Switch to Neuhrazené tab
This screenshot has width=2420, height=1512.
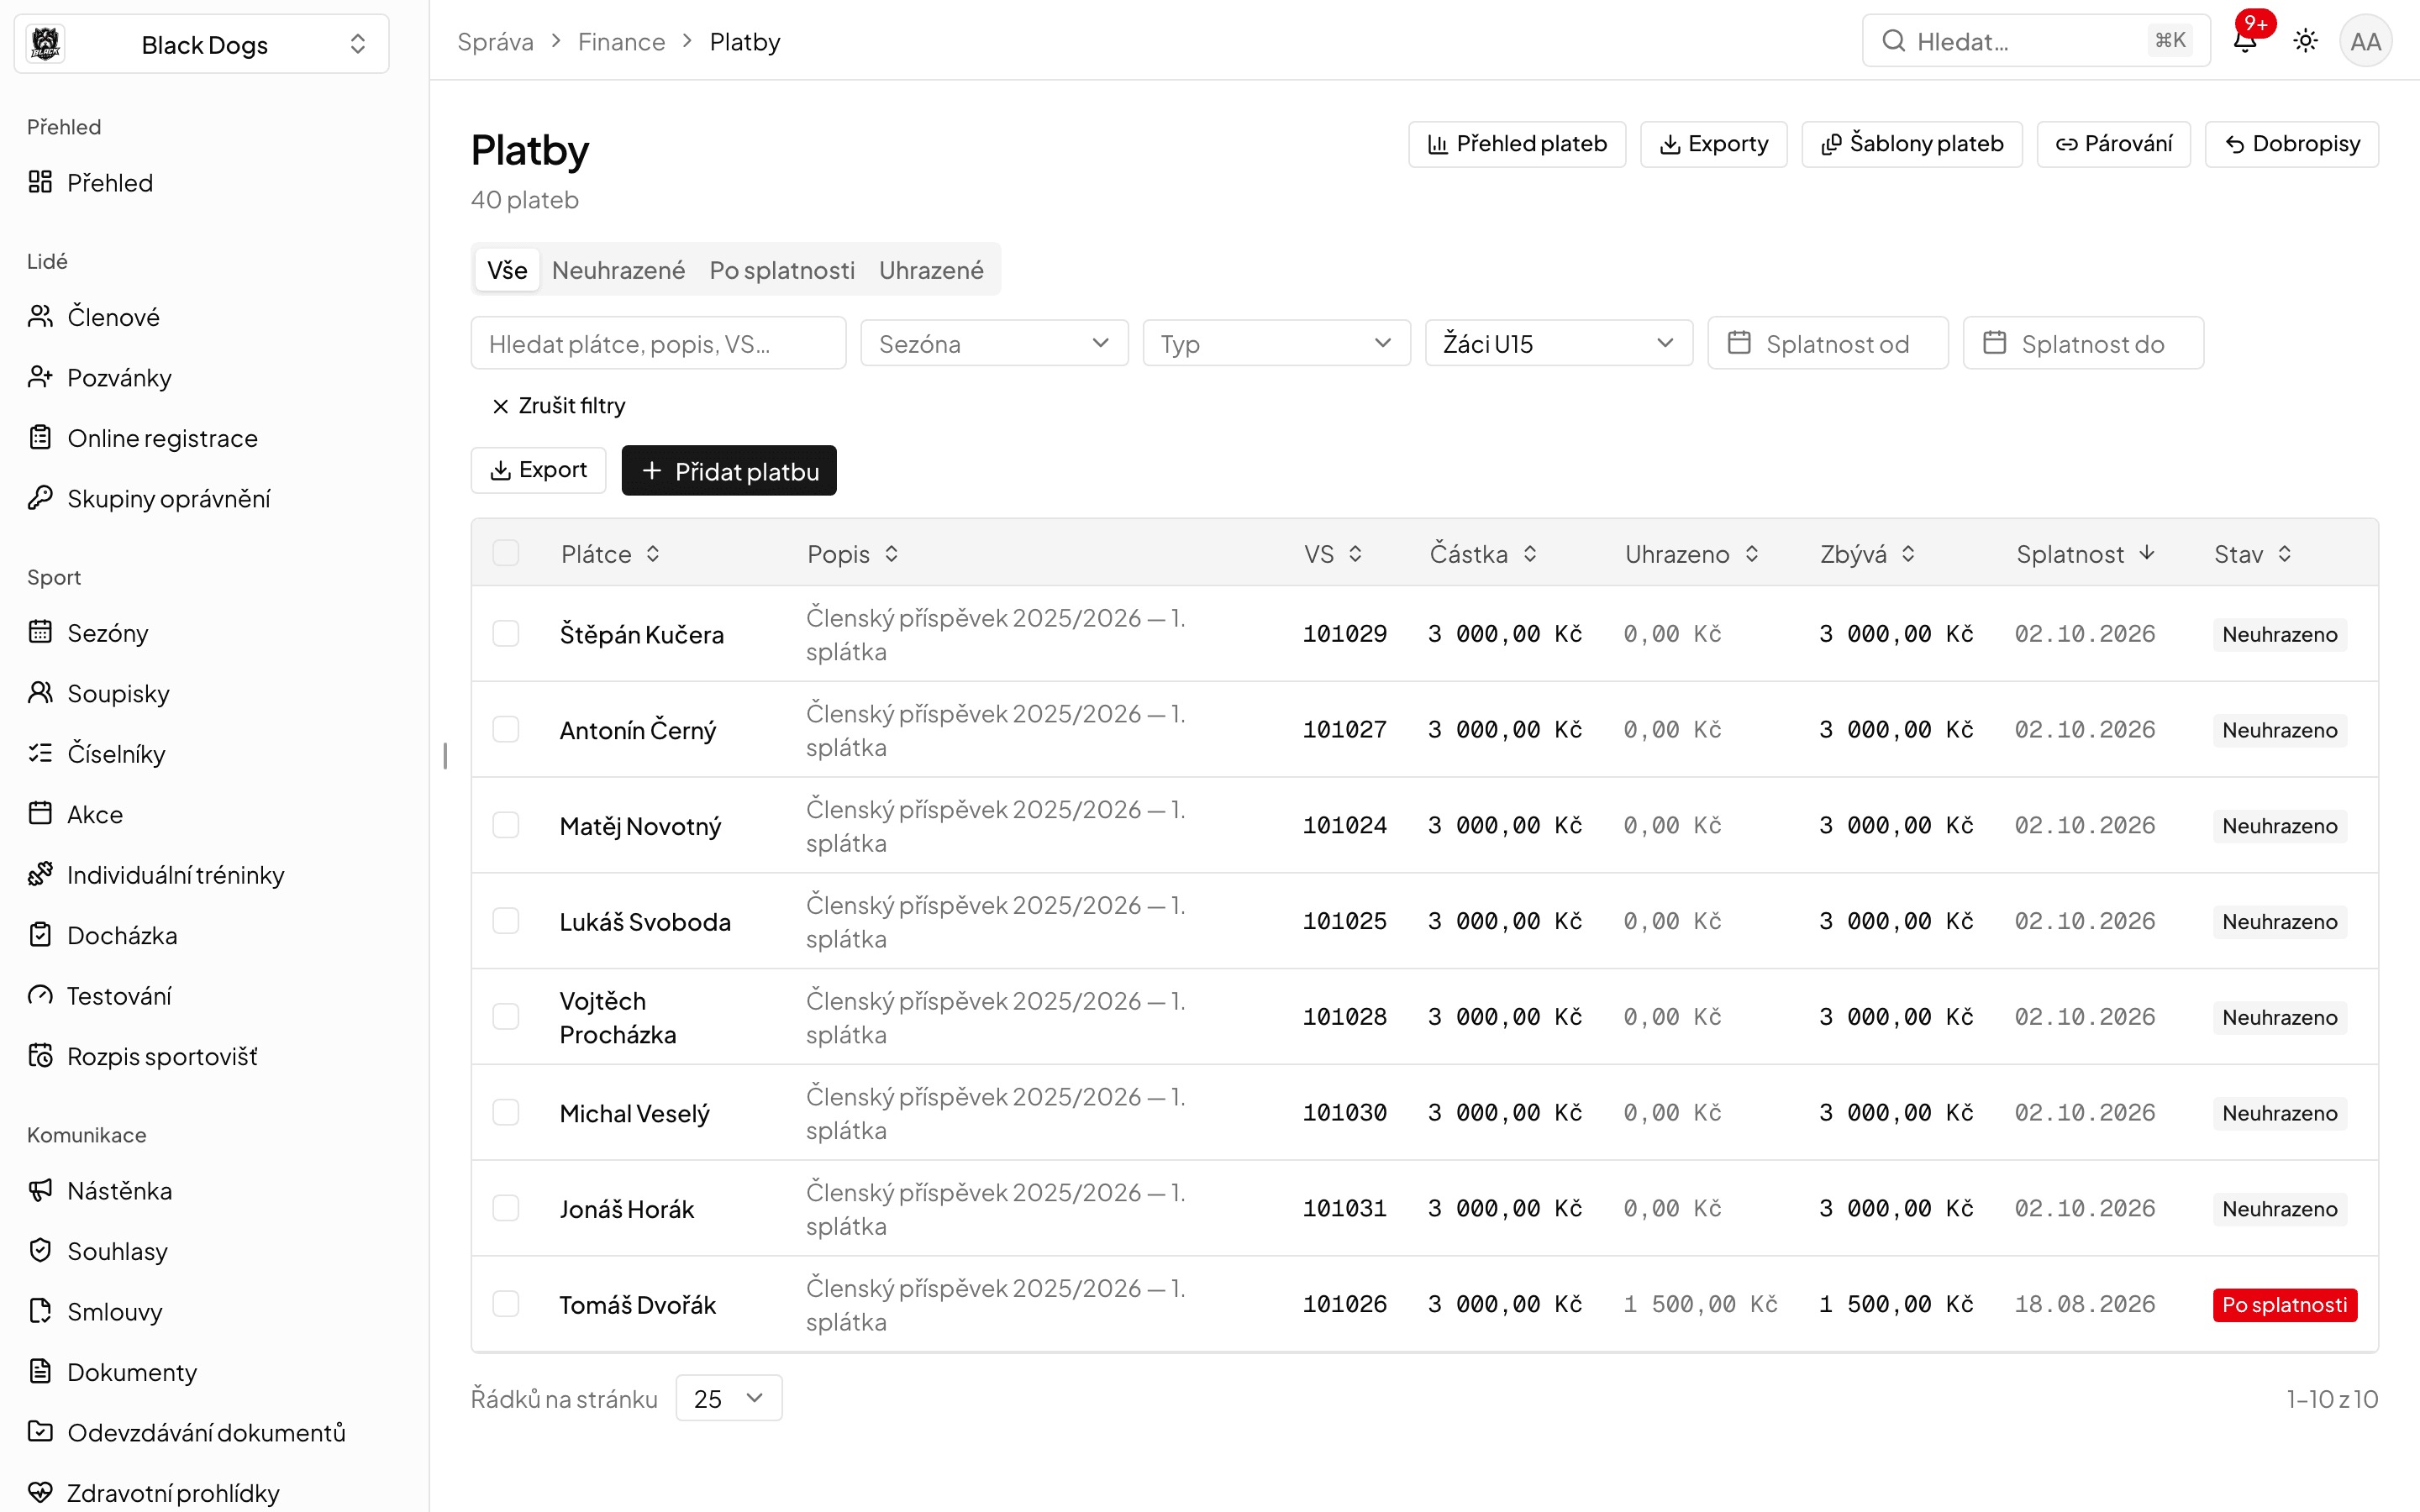click(x=618, y=270)
